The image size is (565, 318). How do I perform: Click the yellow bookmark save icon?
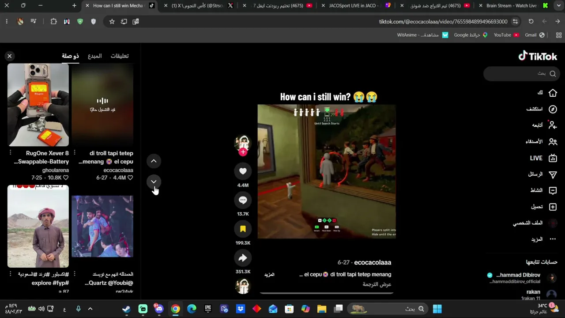pos(243,229)
